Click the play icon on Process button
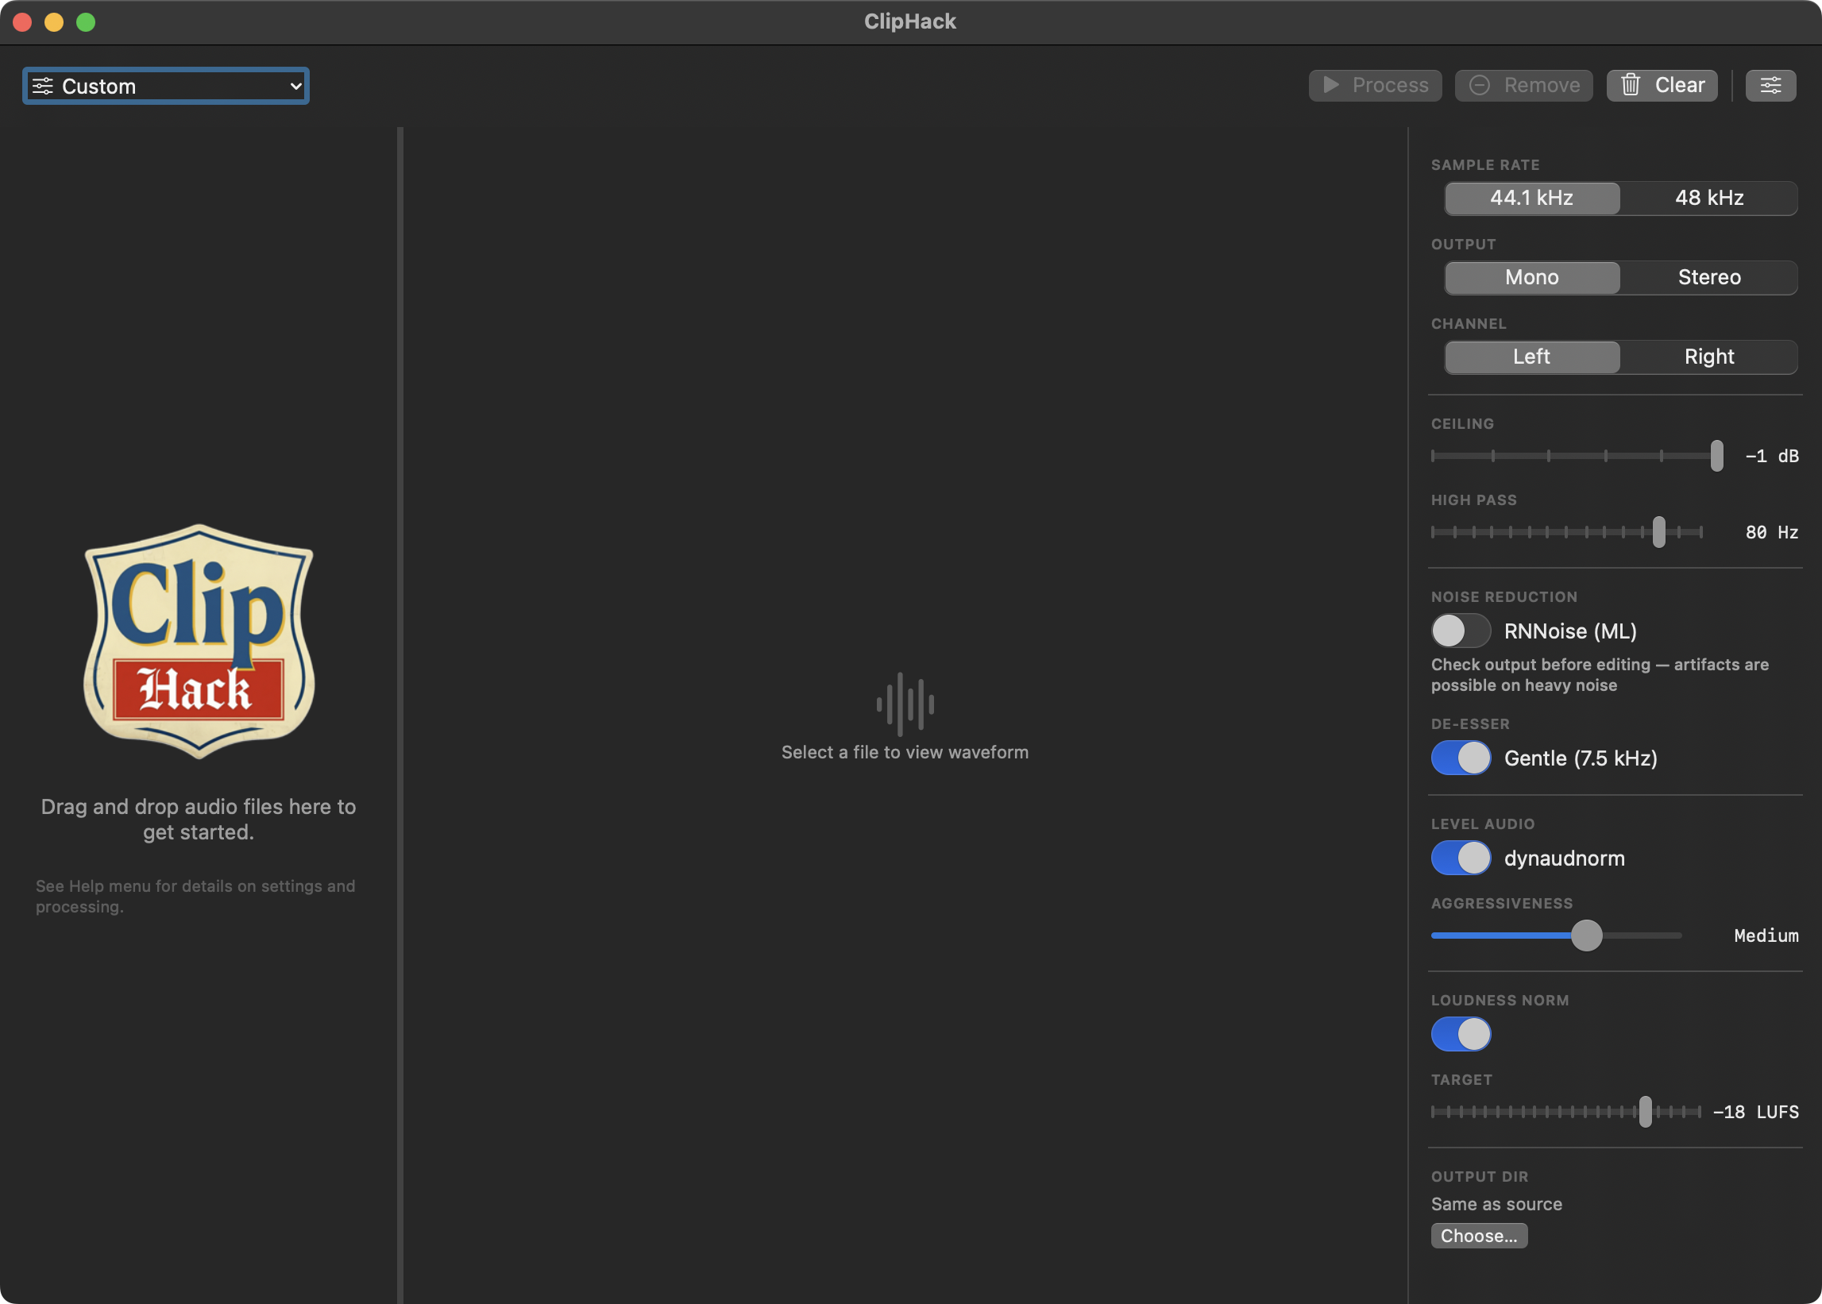1822x1304 pixels. [x=1330, y=85]
